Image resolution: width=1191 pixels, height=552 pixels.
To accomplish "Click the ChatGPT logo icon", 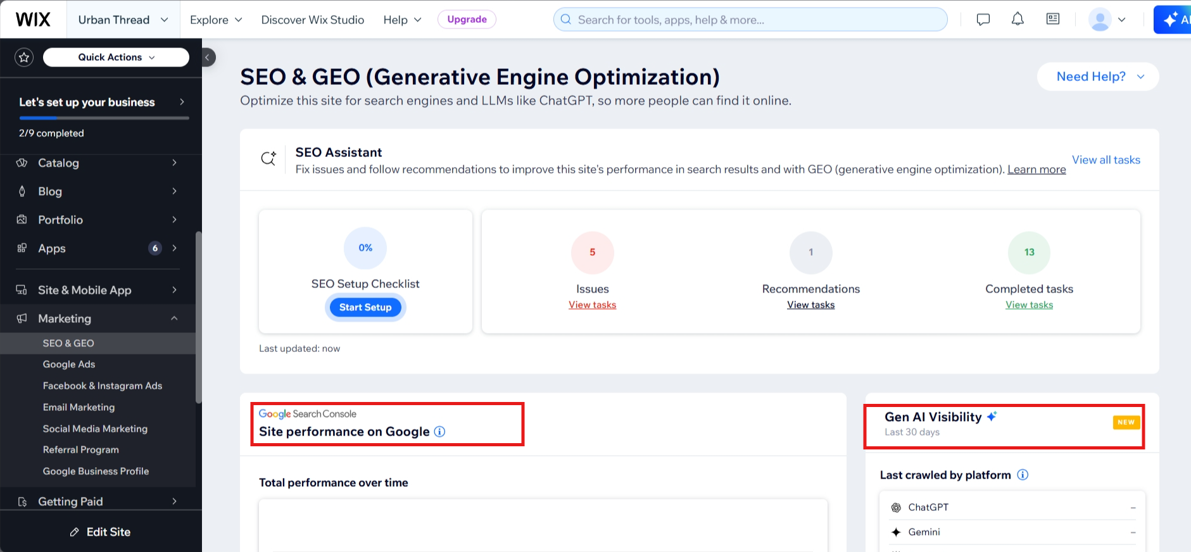I will 896,507.
